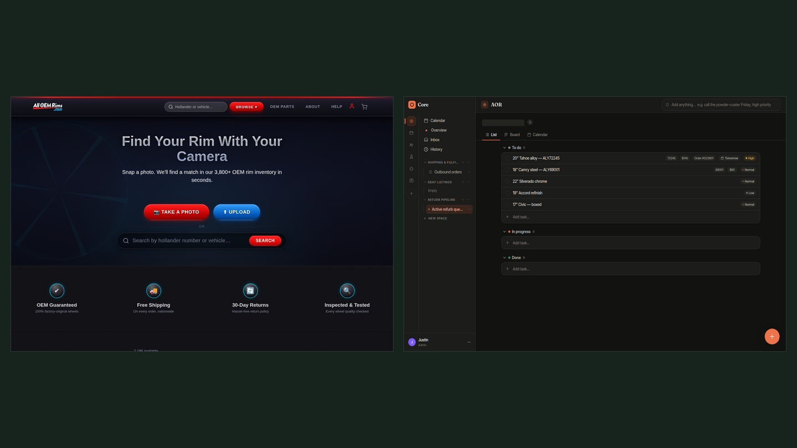This screenshot has height=448, width=797.
Task: Create a New Space in the sidebar
Action: click(436, 218)
